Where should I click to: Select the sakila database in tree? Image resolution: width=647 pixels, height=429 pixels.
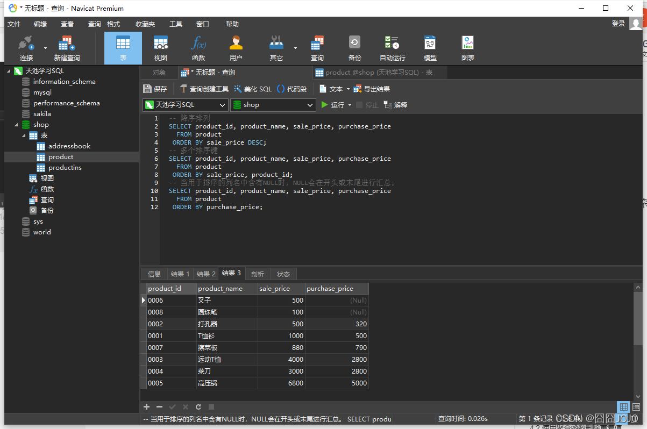click(x=42, y=114)
